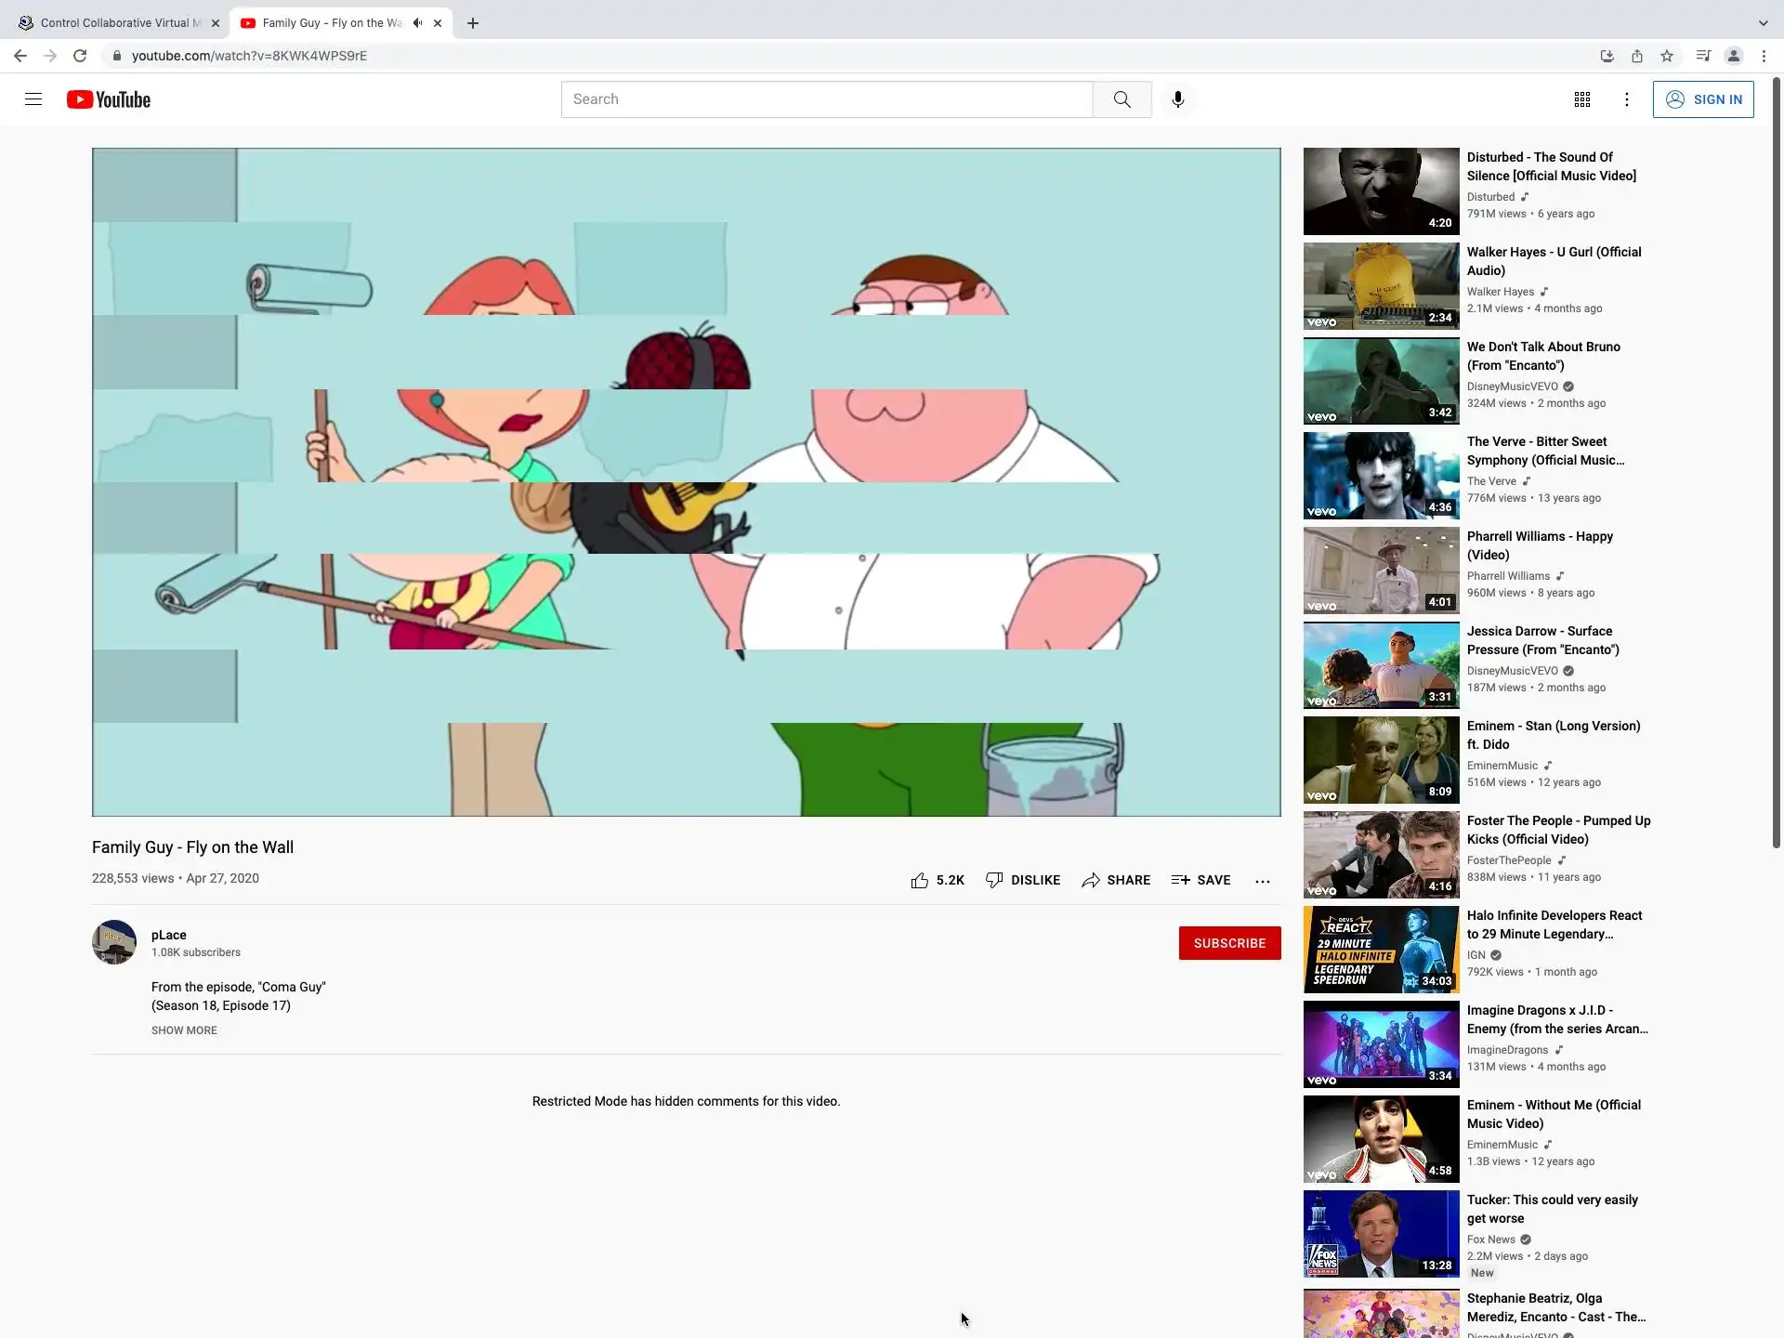Click the red SUBSCRIBE button
This screenshot has width=1784, height=1338.
1229,943
